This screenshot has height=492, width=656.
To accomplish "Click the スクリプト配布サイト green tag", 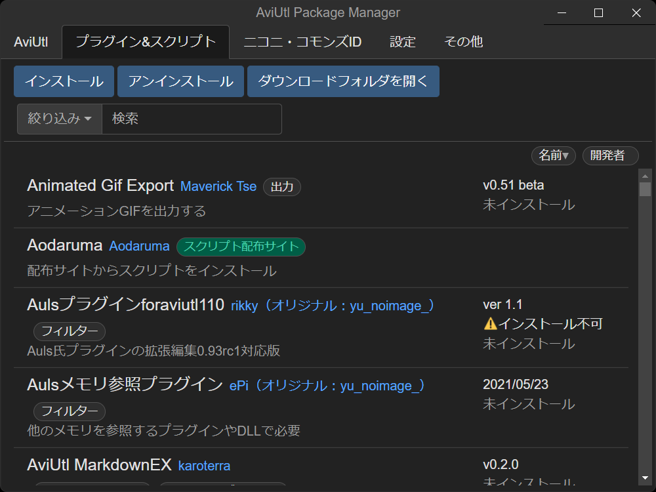I will point(241,247).
